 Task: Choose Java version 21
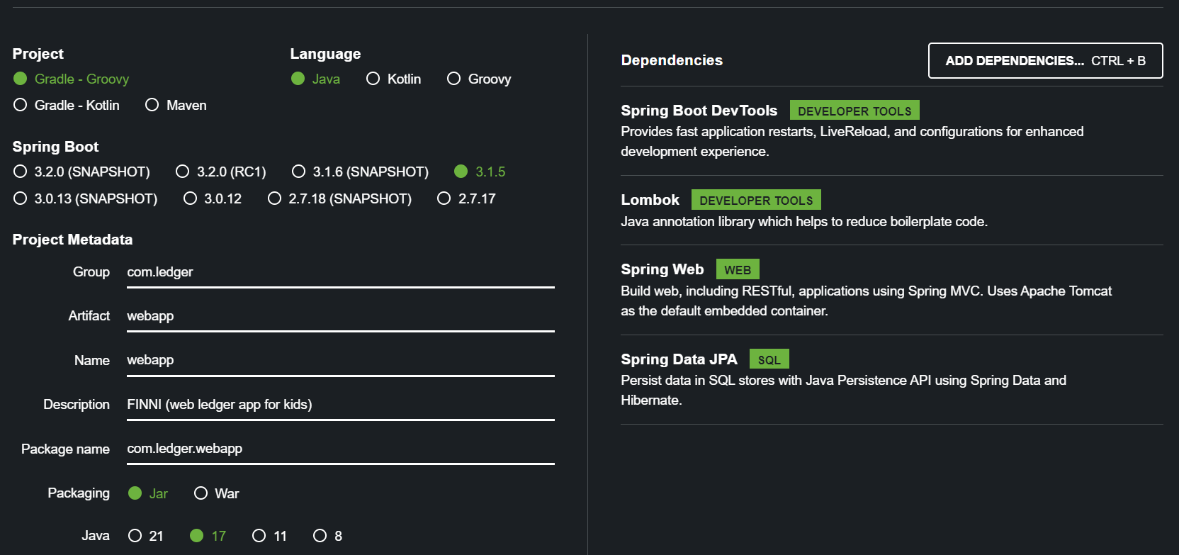pyautogui.click(x=146, y=536)
